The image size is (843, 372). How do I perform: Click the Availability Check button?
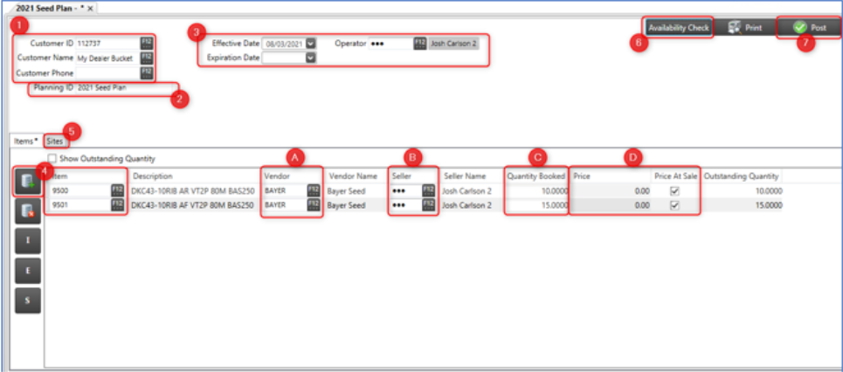pos(678,28)
